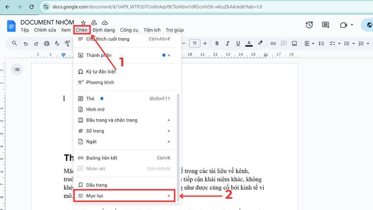Click the Redo arrow
Screen dimensions: 373x210
(x=36, y=44)
